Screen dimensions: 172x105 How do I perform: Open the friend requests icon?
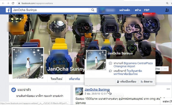click(x=167, y=10)
